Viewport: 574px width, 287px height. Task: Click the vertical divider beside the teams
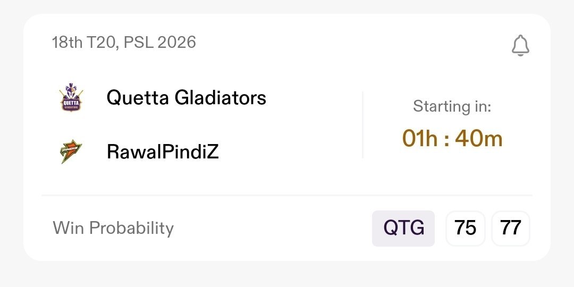[363, 125]
